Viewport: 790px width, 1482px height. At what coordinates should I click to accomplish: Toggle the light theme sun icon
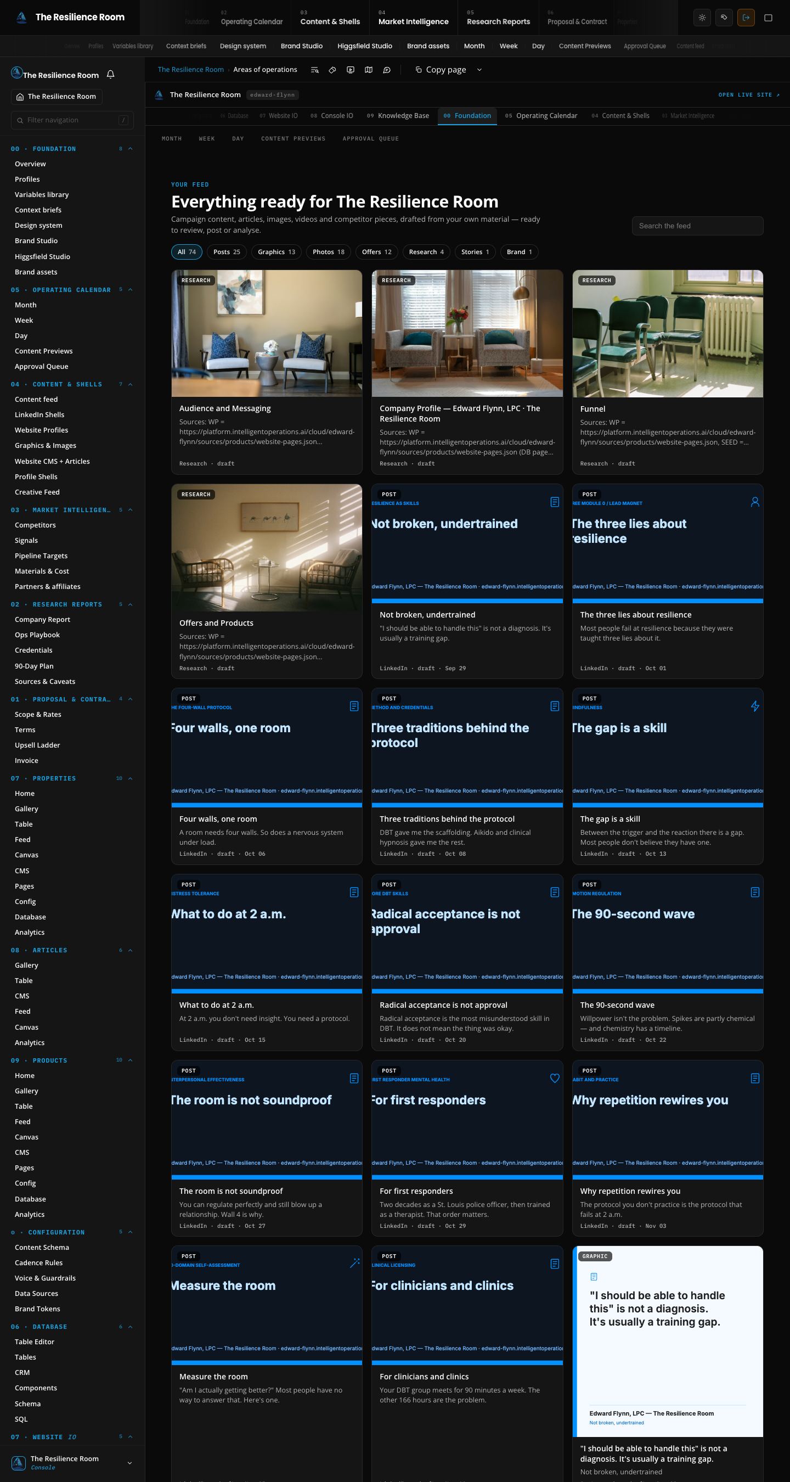[702, 18]
